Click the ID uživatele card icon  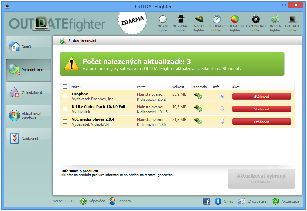(x=241, y=201)
